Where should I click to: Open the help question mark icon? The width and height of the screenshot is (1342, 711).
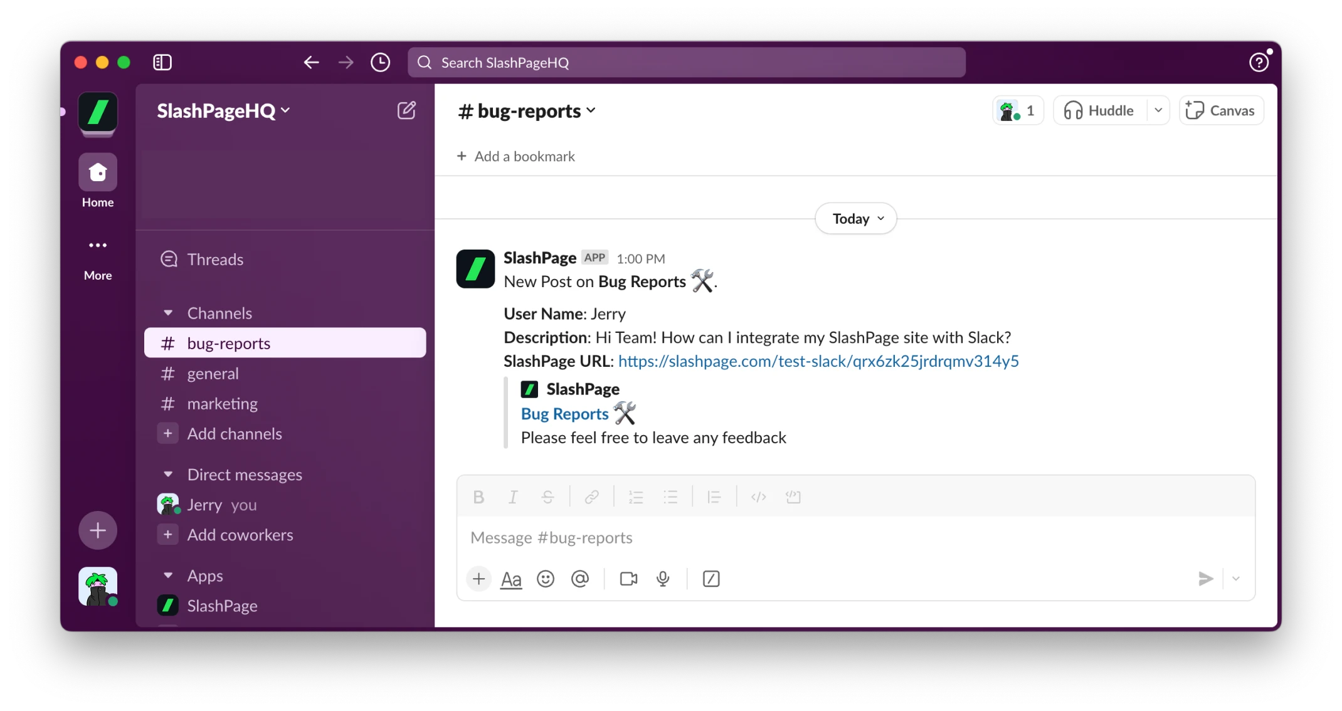tap(1259, 62)
